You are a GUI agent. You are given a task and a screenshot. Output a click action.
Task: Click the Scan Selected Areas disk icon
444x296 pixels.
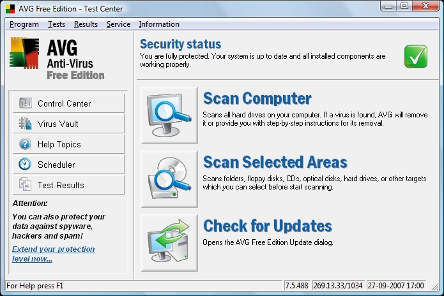(x=169, y=179)
